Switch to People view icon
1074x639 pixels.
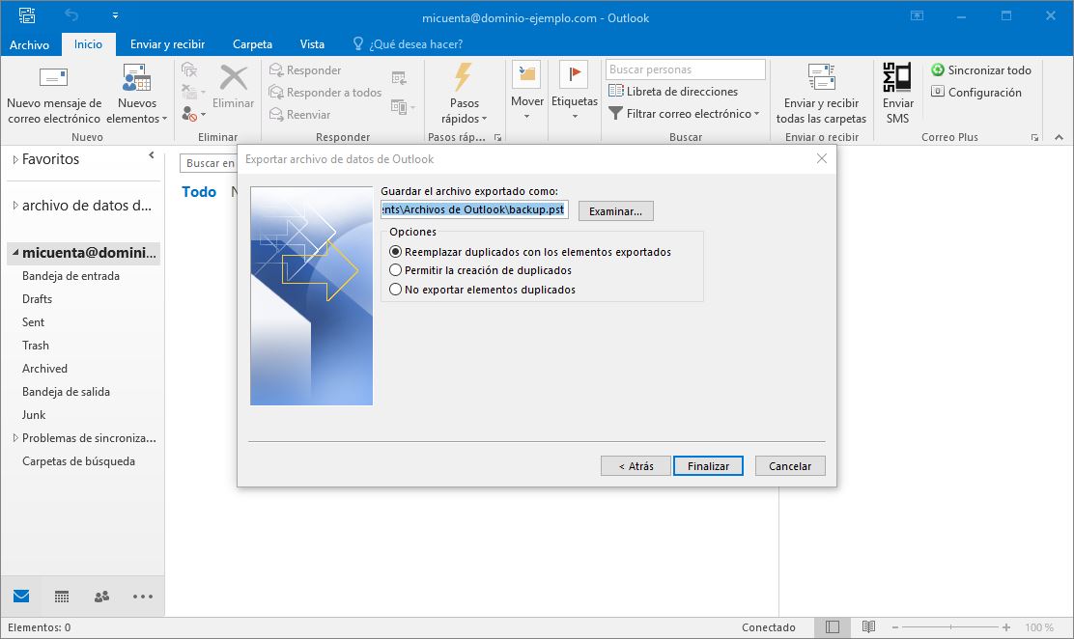[102, 597]
